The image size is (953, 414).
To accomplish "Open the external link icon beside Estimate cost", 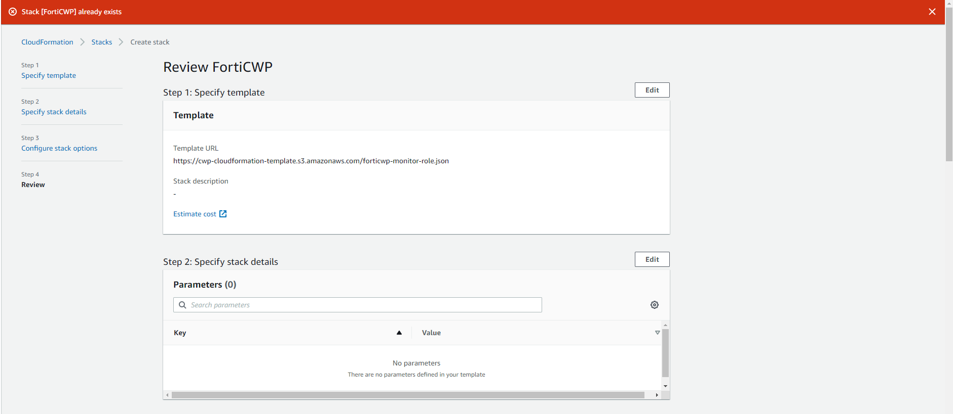I will point(223,214).
